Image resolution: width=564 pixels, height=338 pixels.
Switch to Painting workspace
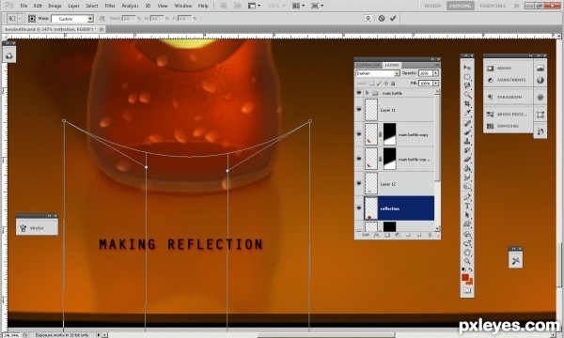pyautogui.click(x=461, y=6)
